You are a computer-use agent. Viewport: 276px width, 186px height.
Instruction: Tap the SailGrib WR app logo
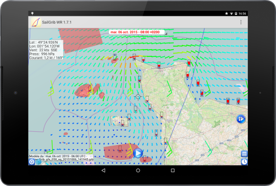tap(36, 22)
